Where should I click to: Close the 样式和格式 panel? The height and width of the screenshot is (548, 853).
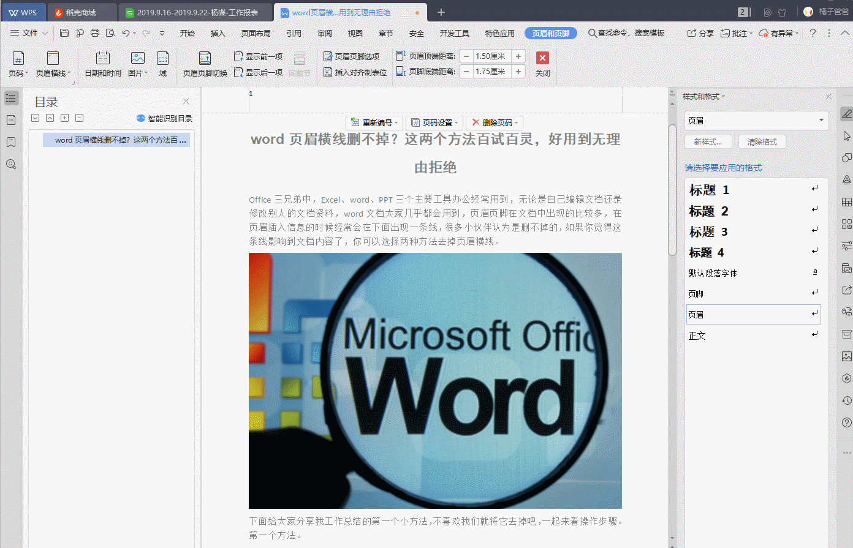[828, 96]
